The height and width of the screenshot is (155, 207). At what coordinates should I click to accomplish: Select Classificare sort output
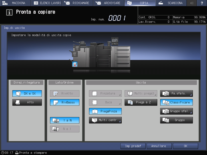pyautogui.click(x=177, y=102)
